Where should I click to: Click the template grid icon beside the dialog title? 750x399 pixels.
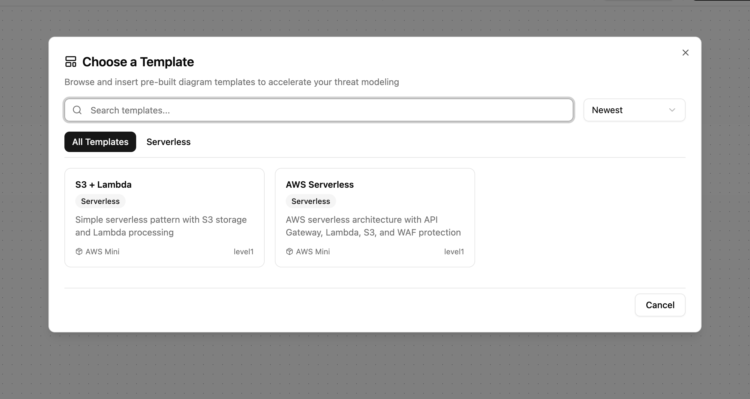71,62
